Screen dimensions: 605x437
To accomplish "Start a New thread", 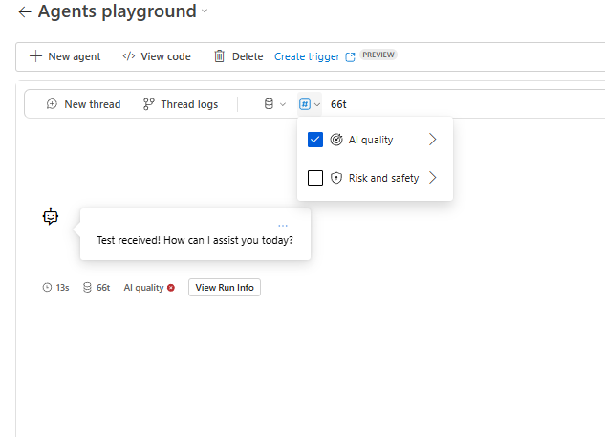I will click(92, 104).
